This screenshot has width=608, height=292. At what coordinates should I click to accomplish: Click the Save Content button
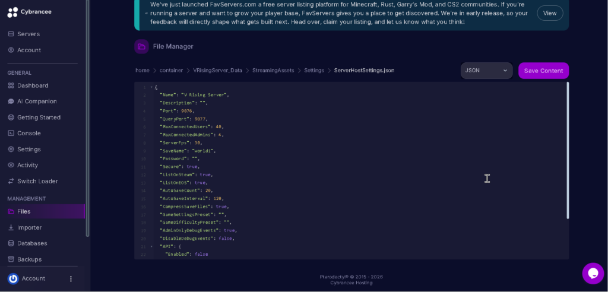pyautogui.click(x=543, y=71)
